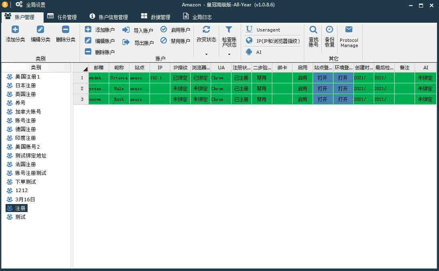Switch to the 账户信息管理 tab

[109, 17]
